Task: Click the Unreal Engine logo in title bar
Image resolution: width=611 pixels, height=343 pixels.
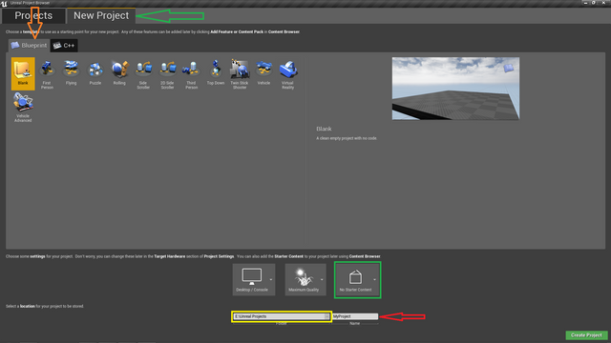Action: 4,3
